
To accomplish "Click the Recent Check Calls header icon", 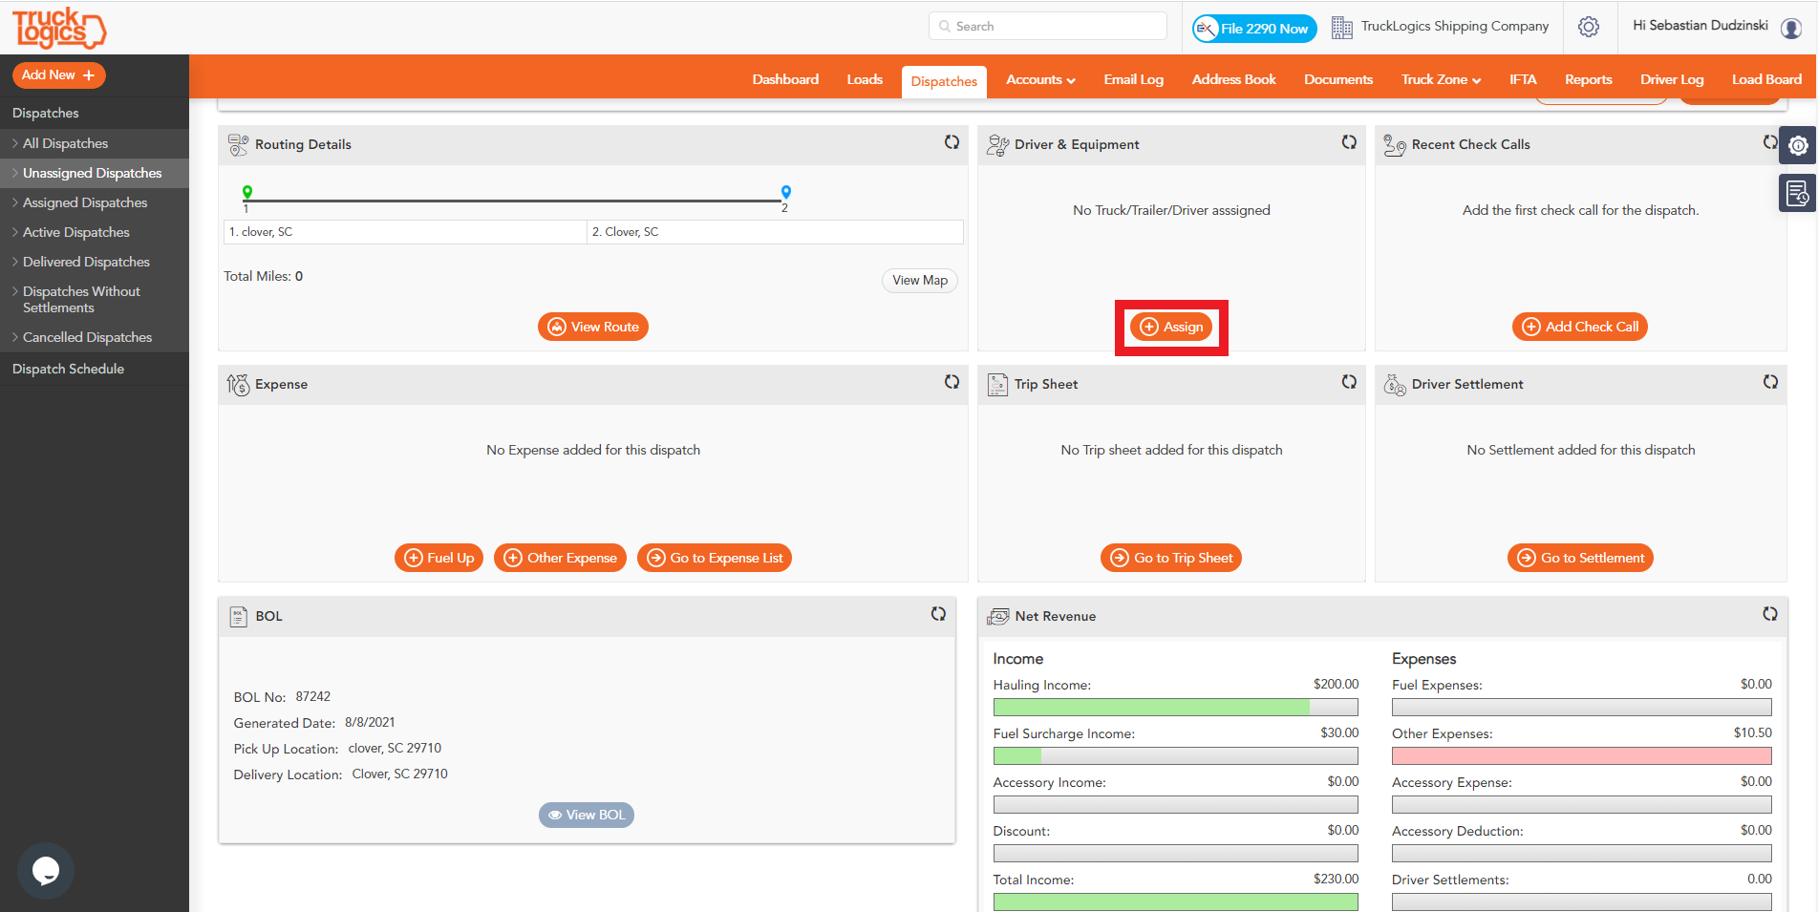I will click(x=1395, y=145).
